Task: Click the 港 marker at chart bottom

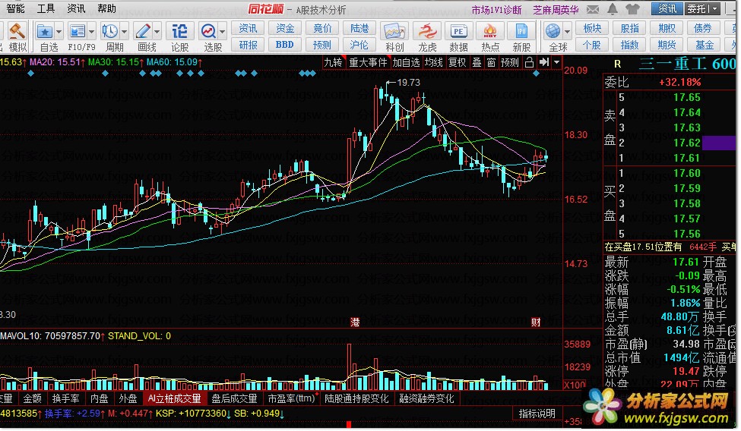Action: (x=355, y=322)
